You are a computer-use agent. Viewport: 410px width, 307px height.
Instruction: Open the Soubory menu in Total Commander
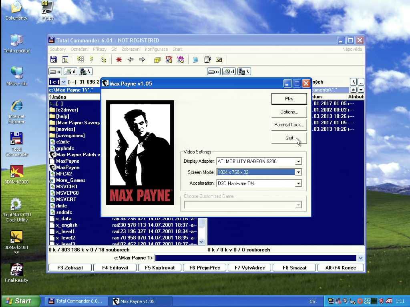(x=58, y=49)
